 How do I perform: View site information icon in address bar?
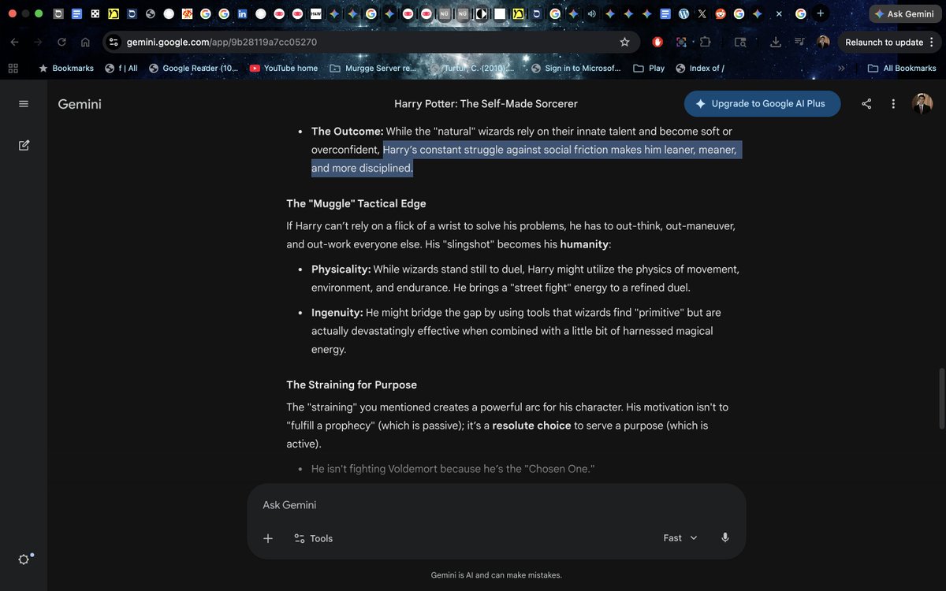[114, 42]
